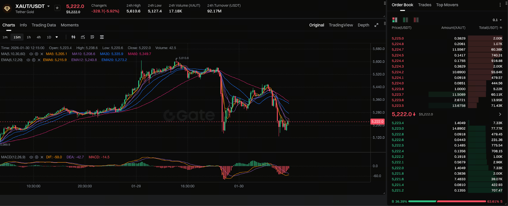Switch to the Charts tab
508x206 pixels.
point(9,25)
